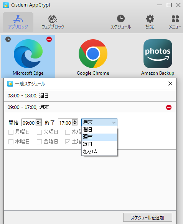Choose 毎日 from the dropdown list
This screenshot has height=224, width=183.
[x=99, y=144]
